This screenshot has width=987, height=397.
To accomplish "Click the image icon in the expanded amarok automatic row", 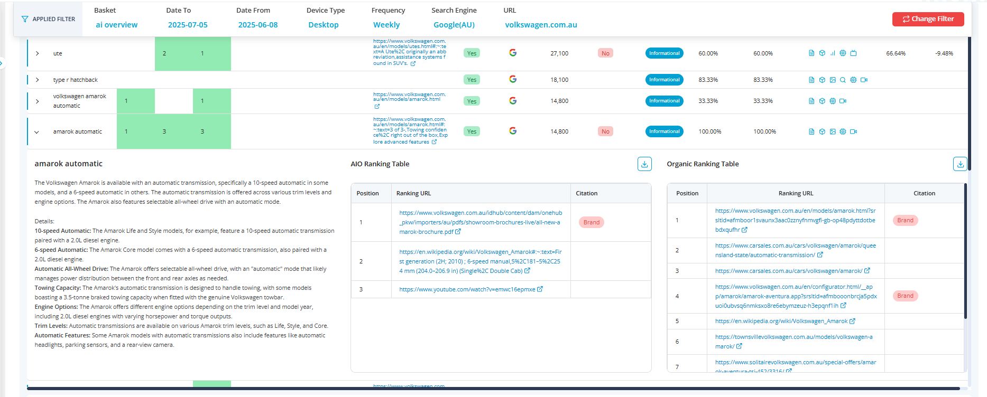I will 833,131.
